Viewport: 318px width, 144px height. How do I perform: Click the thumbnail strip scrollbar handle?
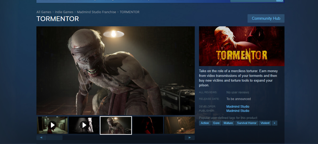(x=55, y=138)
